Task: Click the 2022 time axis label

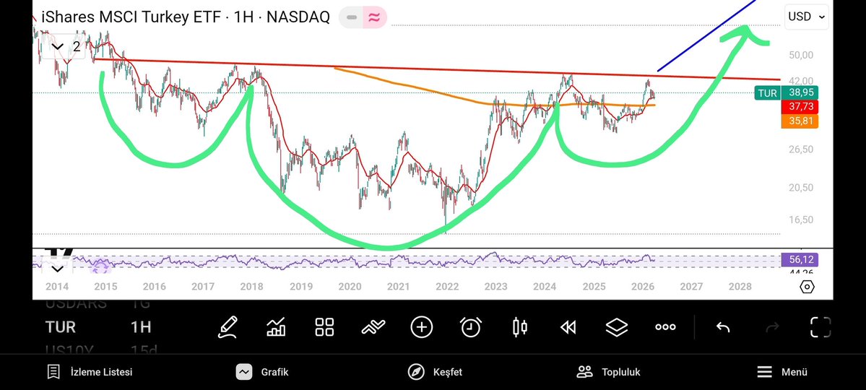Action: (x=447, y=287)
